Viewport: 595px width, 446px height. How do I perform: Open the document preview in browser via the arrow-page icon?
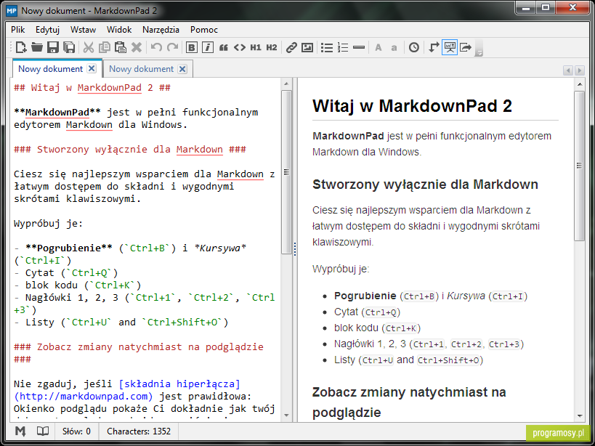click(466, 47)
